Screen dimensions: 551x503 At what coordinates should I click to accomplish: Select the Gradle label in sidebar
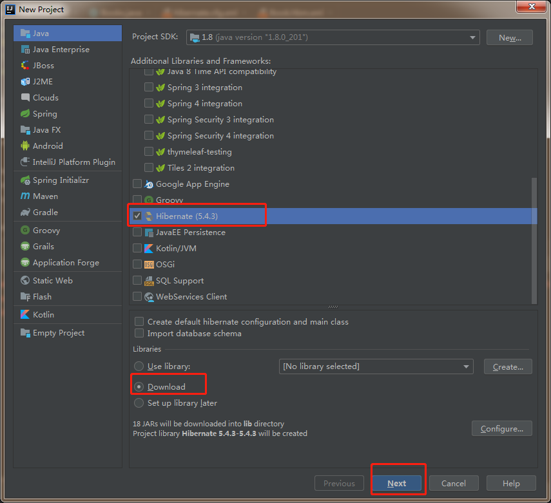click(45, 213)
